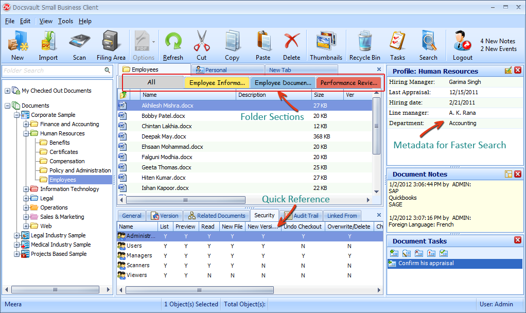Select the Performance Review red section
526x313 pixels.
pyautogui.click(x=348, y=82)
